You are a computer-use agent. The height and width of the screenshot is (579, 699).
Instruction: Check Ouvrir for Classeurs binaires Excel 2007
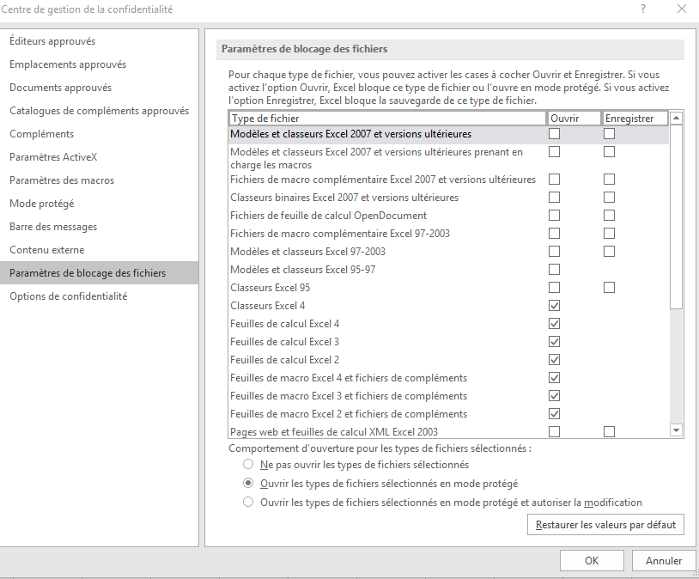coord(554,198)
